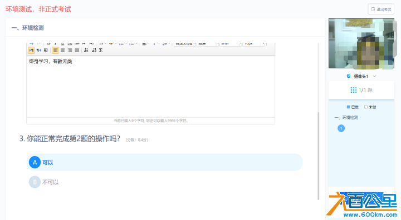Convert text to uppercase icon
The width and height of the screenshot is (401, 220).
pyautogui.click(x=86, y=51)
